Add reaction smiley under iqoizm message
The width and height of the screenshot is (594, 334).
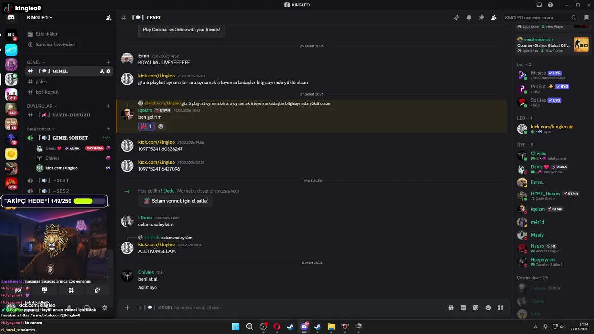(x=161, y=126)
